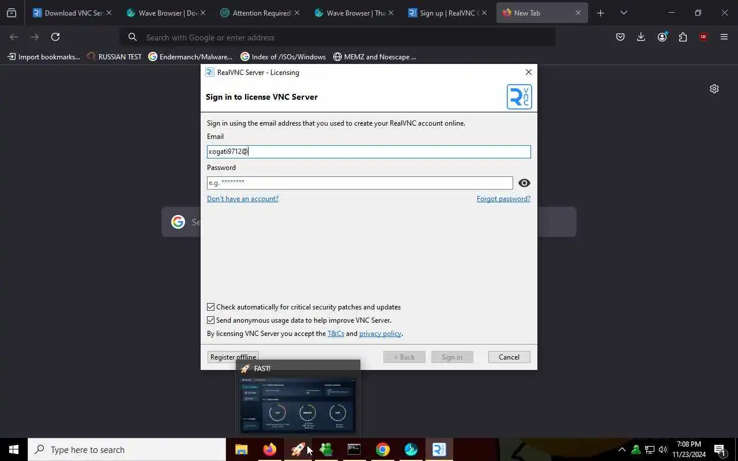
Task: Open the command prompt taskbar icon
Action: [x=355, y=449]
